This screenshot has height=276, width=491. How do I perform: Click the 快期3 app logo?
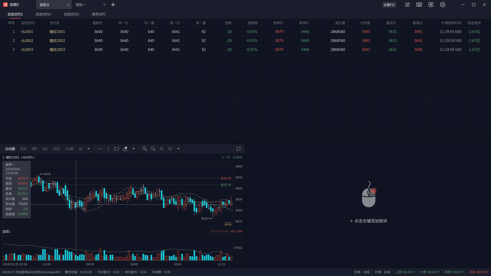5,5
